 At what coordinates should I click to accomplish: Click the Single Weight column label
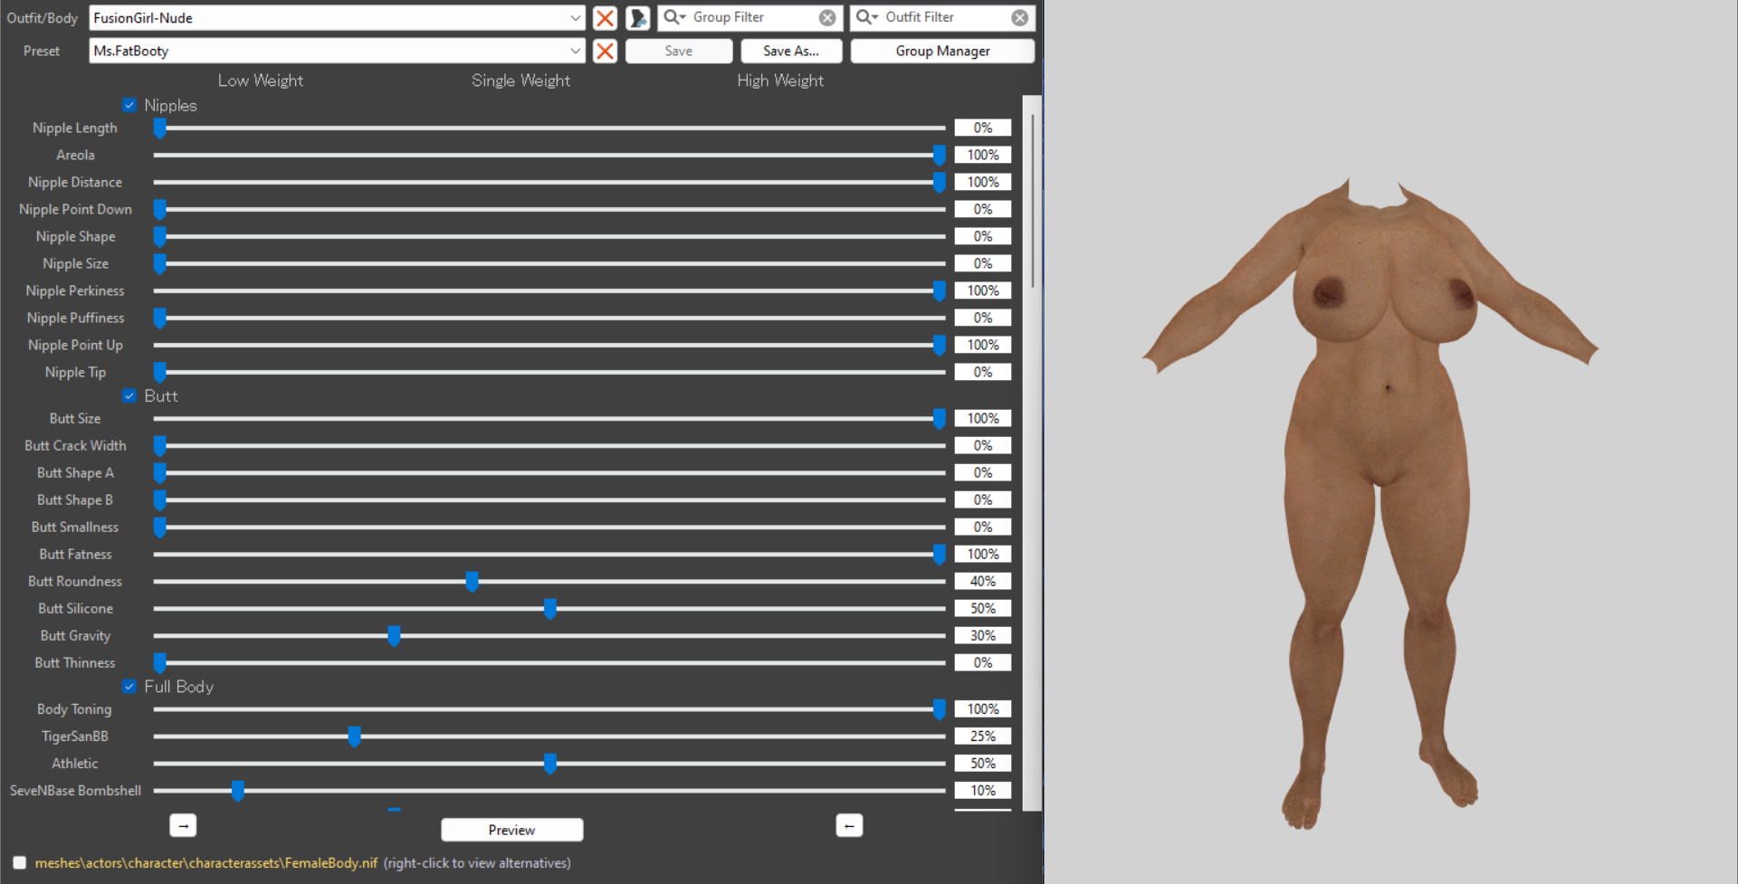click(x=520, y=81)
